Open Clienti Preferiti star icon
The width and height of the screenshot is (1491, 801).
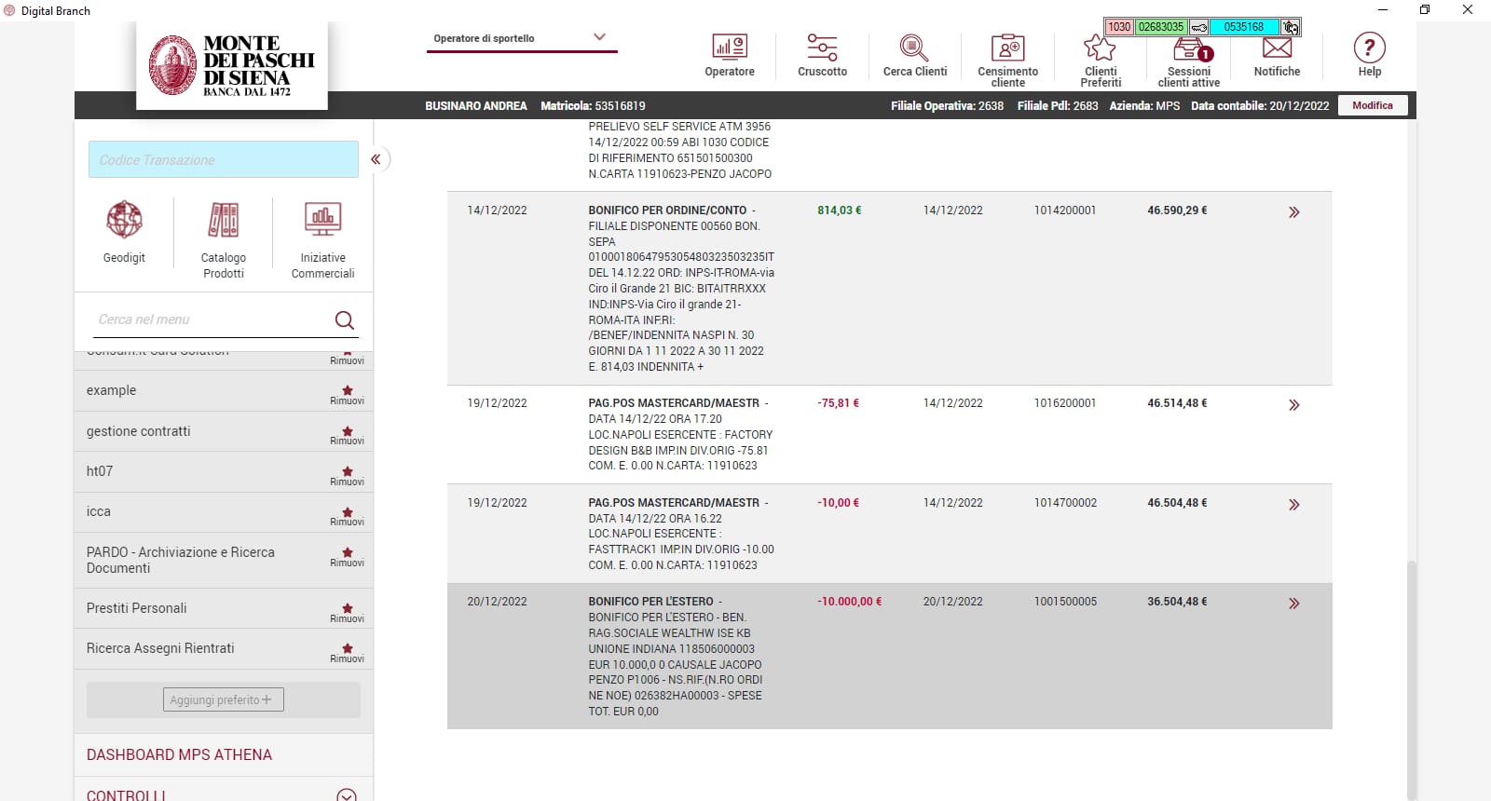(x=1100, y=48)
